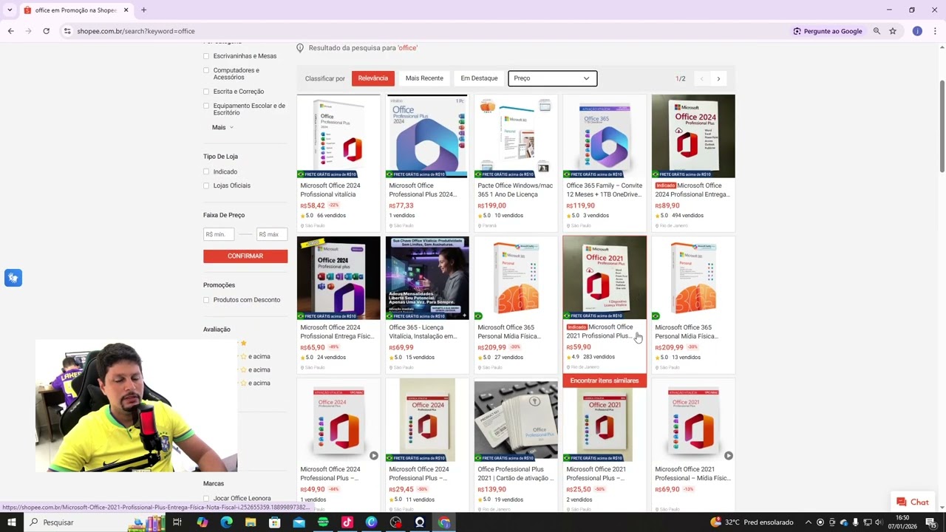Sort results by Relevância

[373, 78]
